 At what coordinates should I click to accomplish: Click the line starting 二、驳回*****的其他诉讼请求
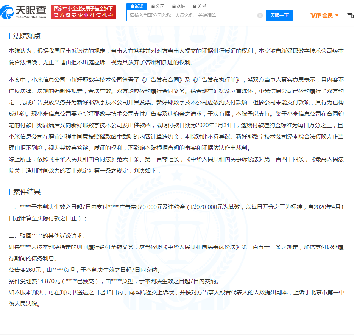pyautogui.click(x=47, y=236)
